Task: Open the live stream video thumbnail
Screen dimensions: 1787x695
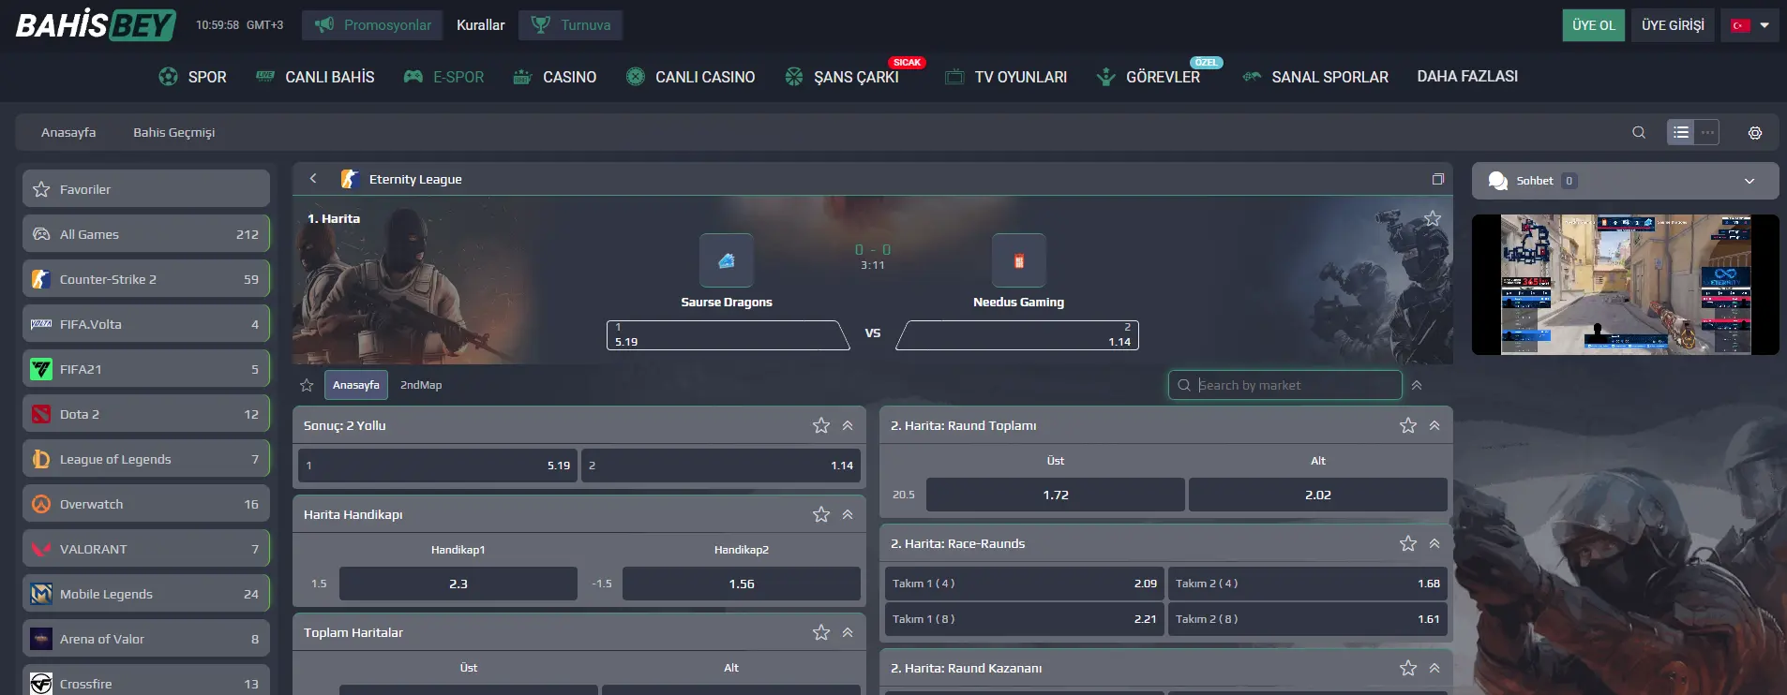Action: (1625, 285)
